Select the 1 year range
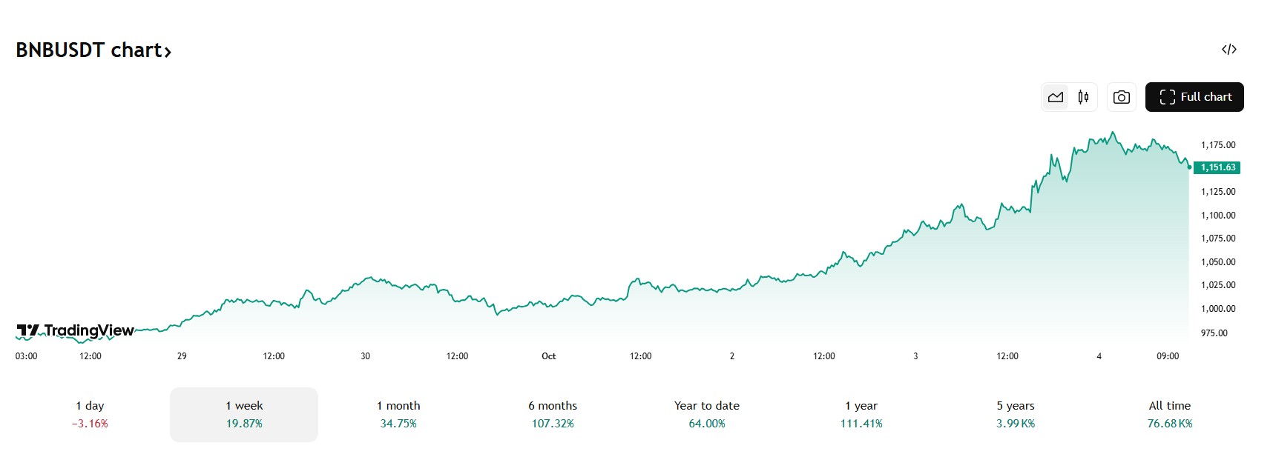This screenshot has height=457, width=1273. click(x=861, y=414)
